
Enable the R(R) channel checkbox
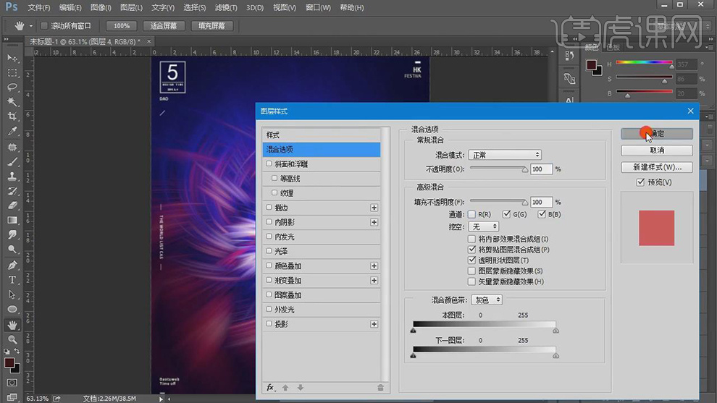tap(471, 215)
